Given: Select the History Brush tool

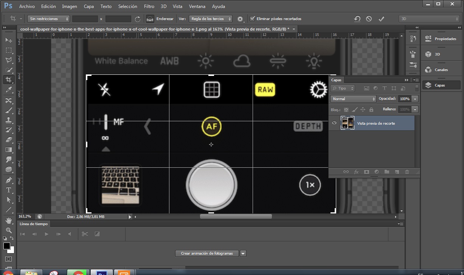Looking at the screenshot, I should [8, 130].
